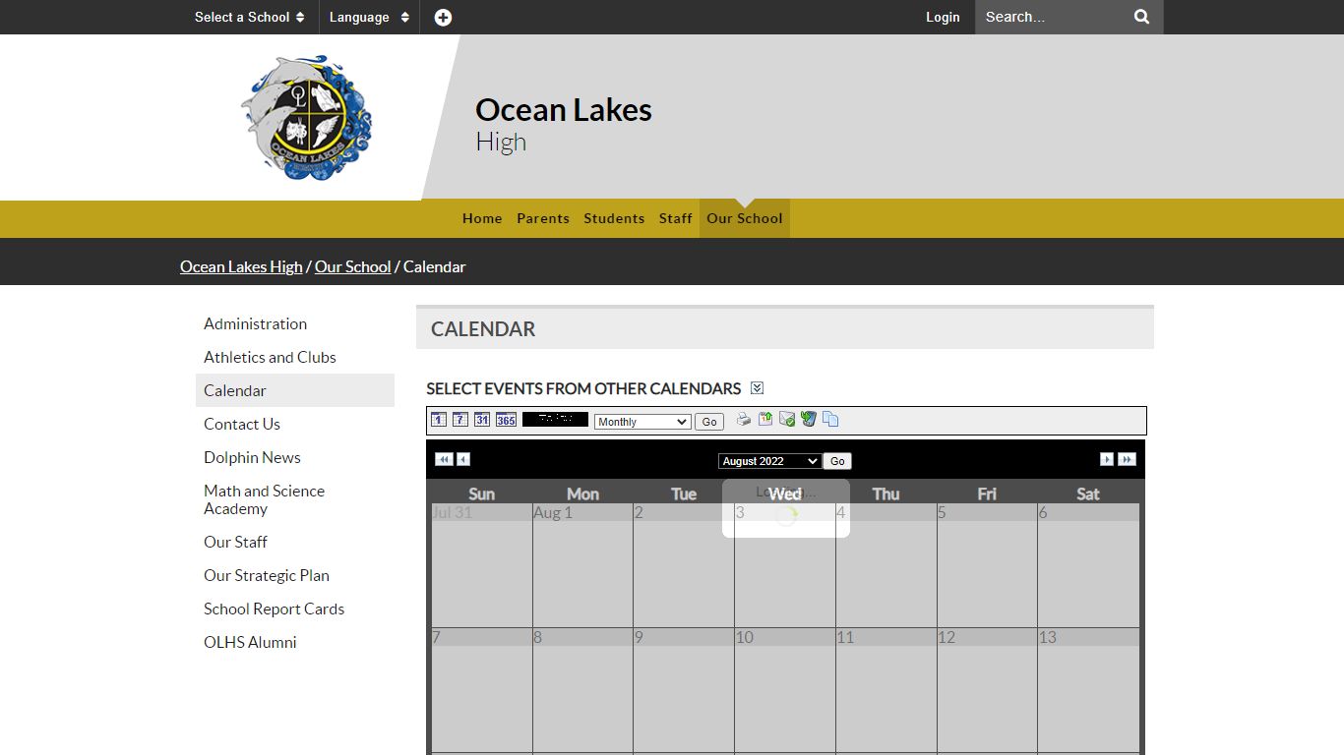Click the Jul 31 date label
Image resolution: width=1344 pixels, height=755 pixels.
pyautogui.click(x=453, y=512)
